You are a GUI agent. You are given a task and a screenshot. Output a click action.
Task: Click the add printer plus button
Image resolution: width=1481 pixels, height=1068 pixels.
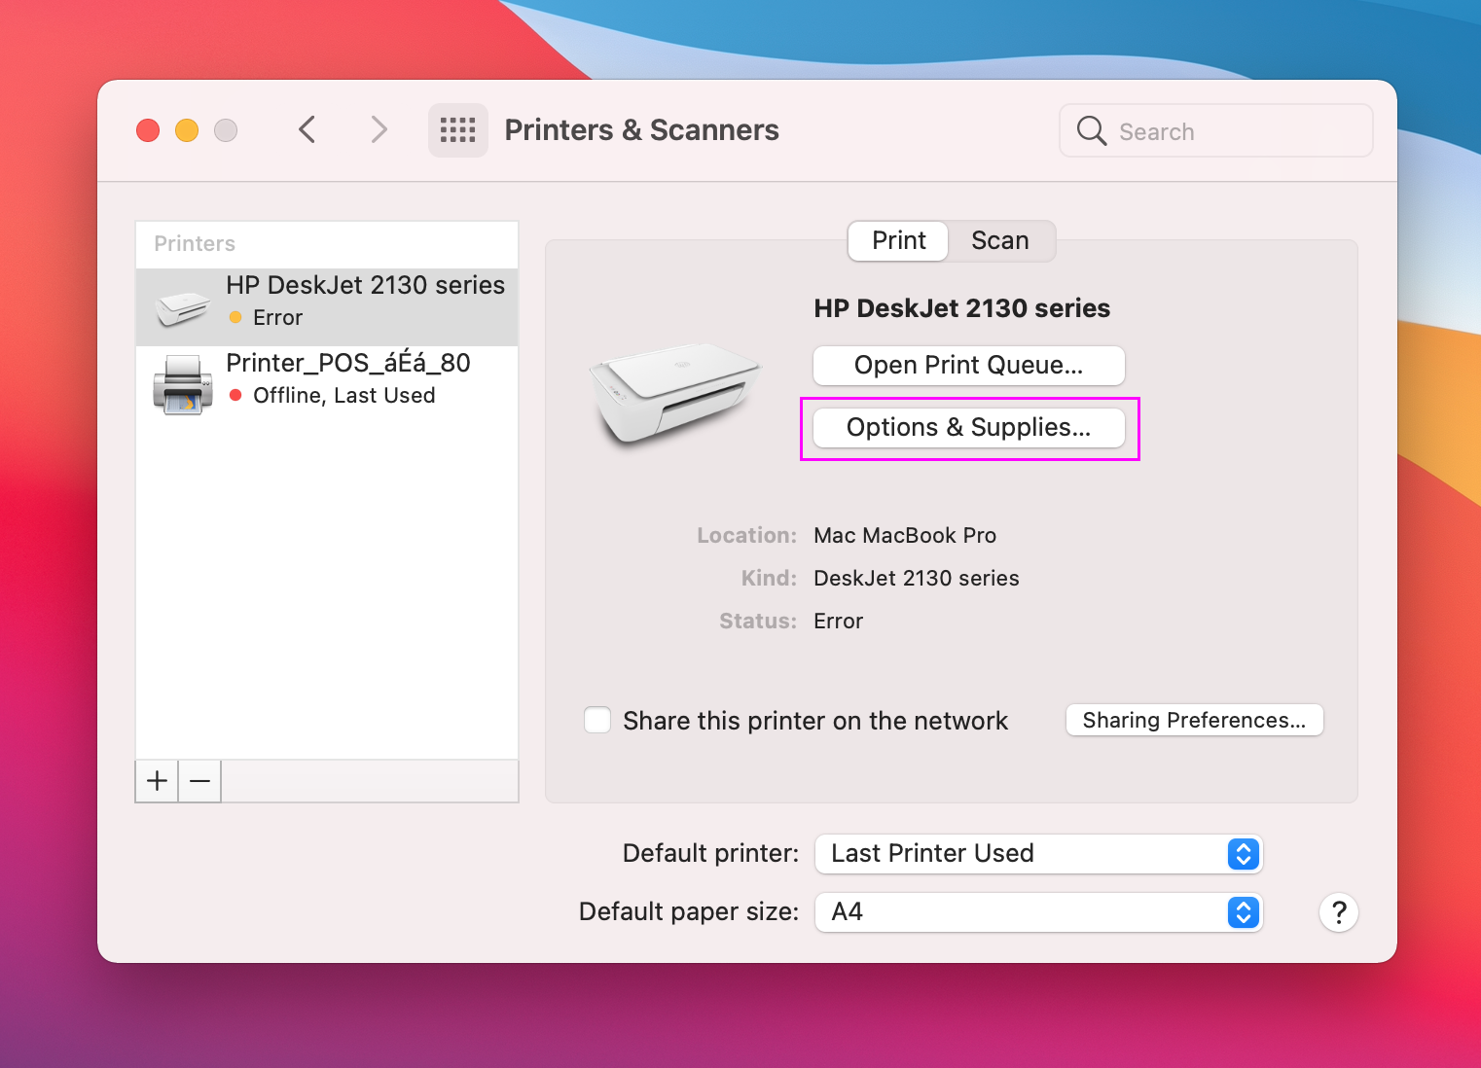tap(157, 781)
